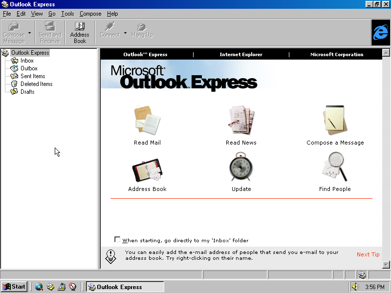Select Outbox label in folder tree

[29, 68]
